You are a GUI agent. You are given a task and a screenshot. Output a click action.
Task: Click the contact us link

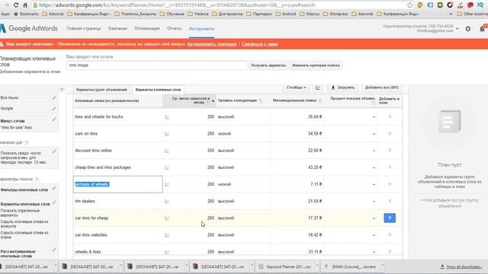click(x=260, y=44)
